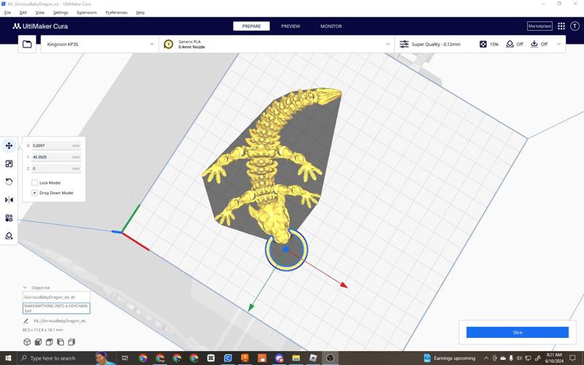
Task: Expand print settings panel chevron
Action: (558, 45)
